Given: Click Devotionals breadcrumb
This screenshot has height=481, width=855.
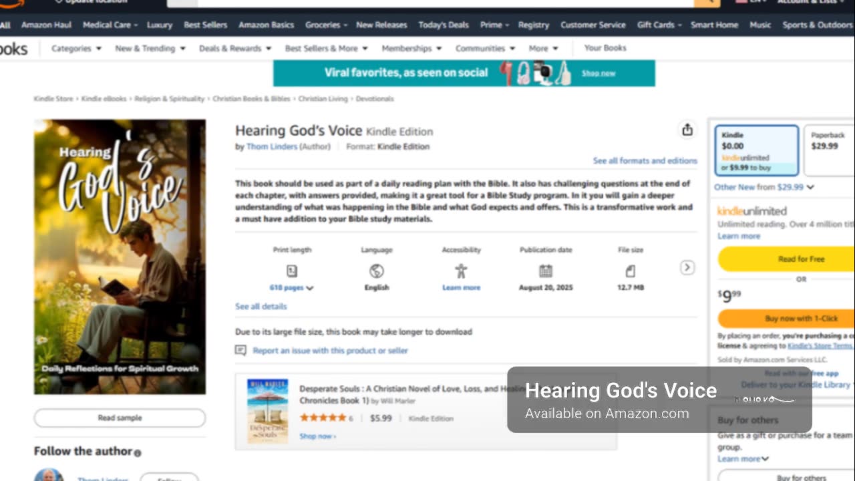Looking at the screenshot, I should coord(375,99).
